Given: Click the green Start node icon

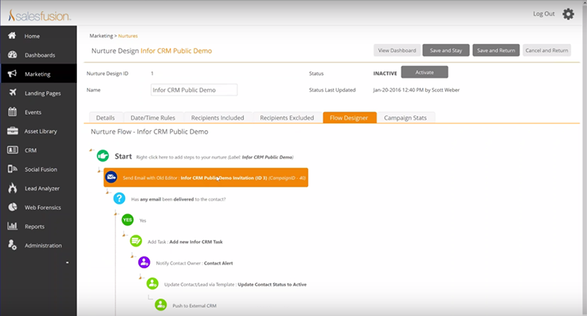Looking at the screenshot, I should pyautogui.click(x=103, y=156).
